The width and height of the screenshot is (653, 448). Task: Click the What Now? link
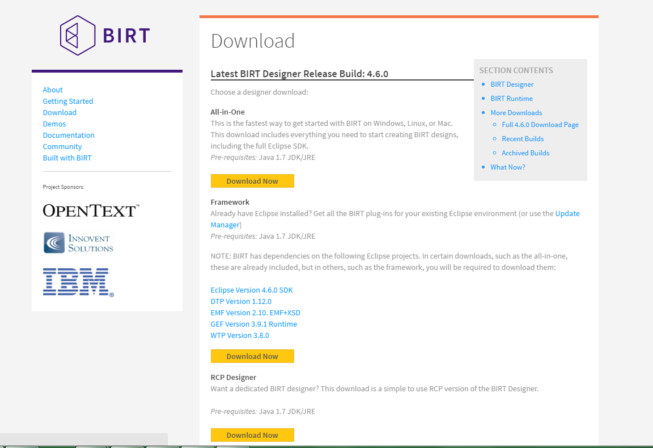(507, 167)
